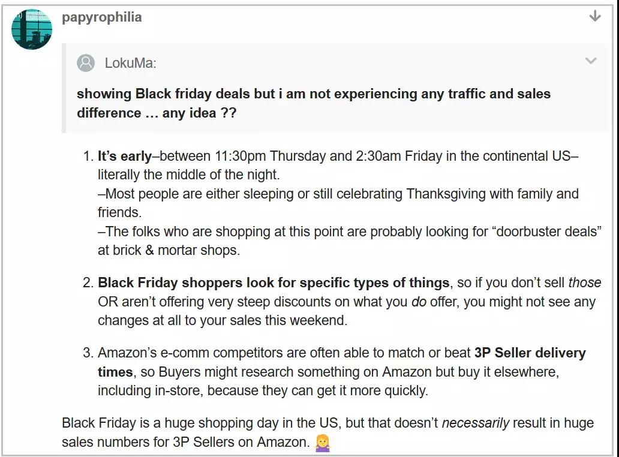Screen dimensions: 619x457
Task: Click the list number 3 marker
Action: [x=88, y=353]
